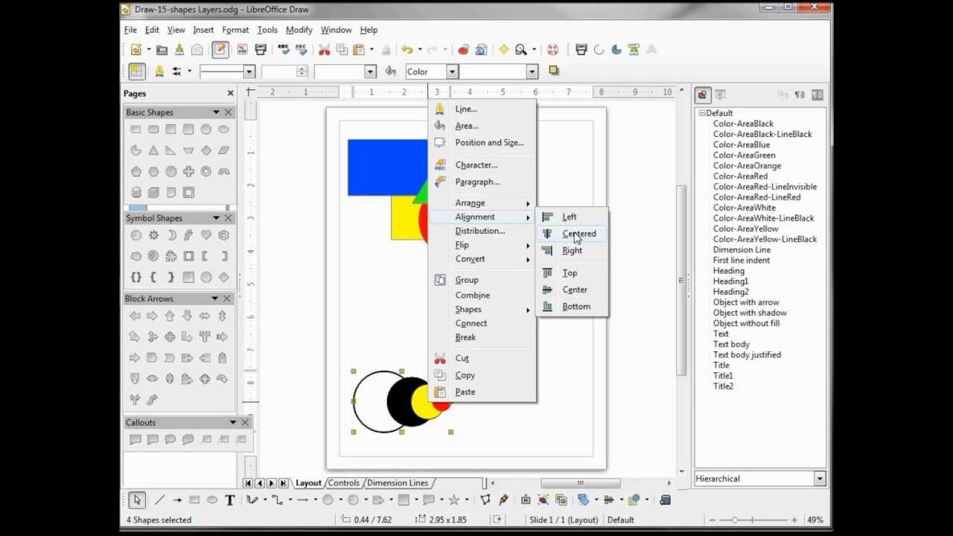The image size is (953, 536).
Task: Click Combine in context menu
Action: 482,296
